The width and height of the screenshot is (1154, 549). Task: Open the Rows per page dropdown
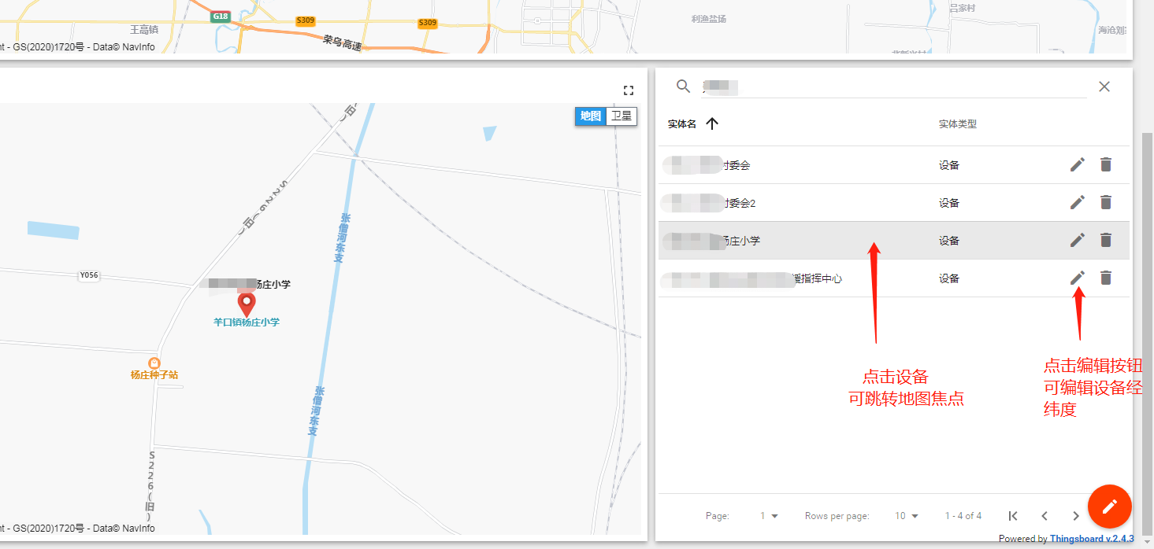(x=907, y=516)
